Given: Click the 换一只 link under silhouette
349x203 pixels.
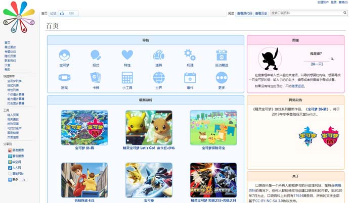Looking at the screenshot, I should click(x=317, y=64).
